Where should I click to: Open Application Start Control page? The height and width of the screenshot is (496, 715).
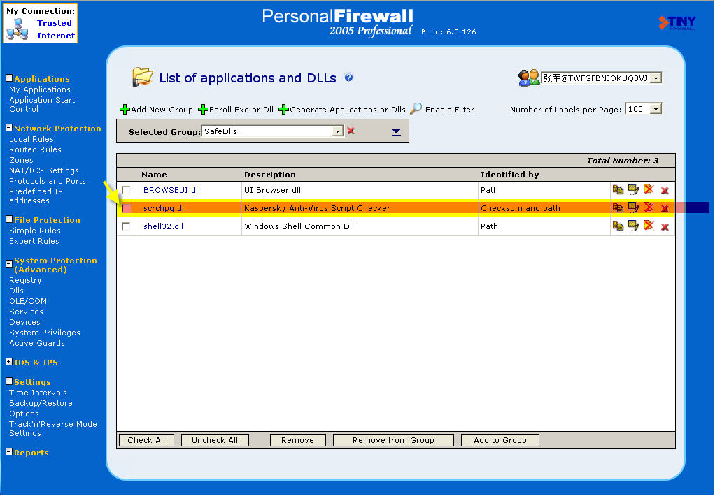click(x=42, y=104)
